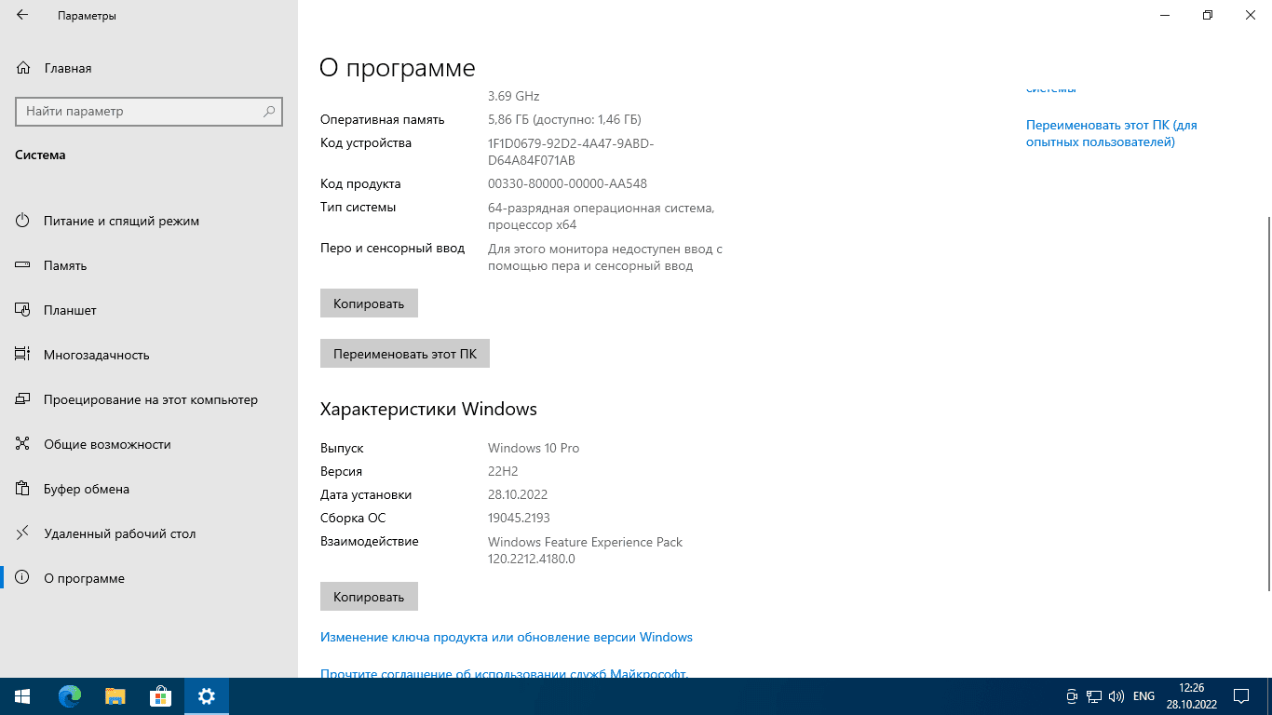Click the Найти параметр search field

(x=149, y=111)
